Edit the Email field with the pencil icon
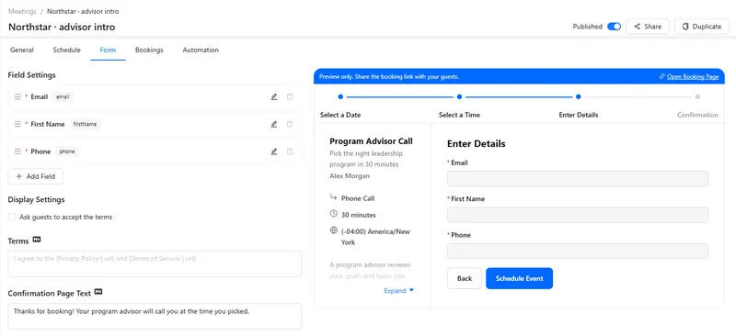Screen dimensions: 736x336 [x=274, y=97]
